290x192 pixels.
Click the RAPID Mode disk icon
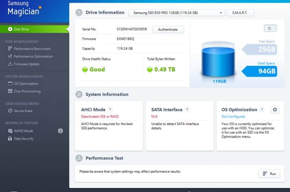pos(10,131)
